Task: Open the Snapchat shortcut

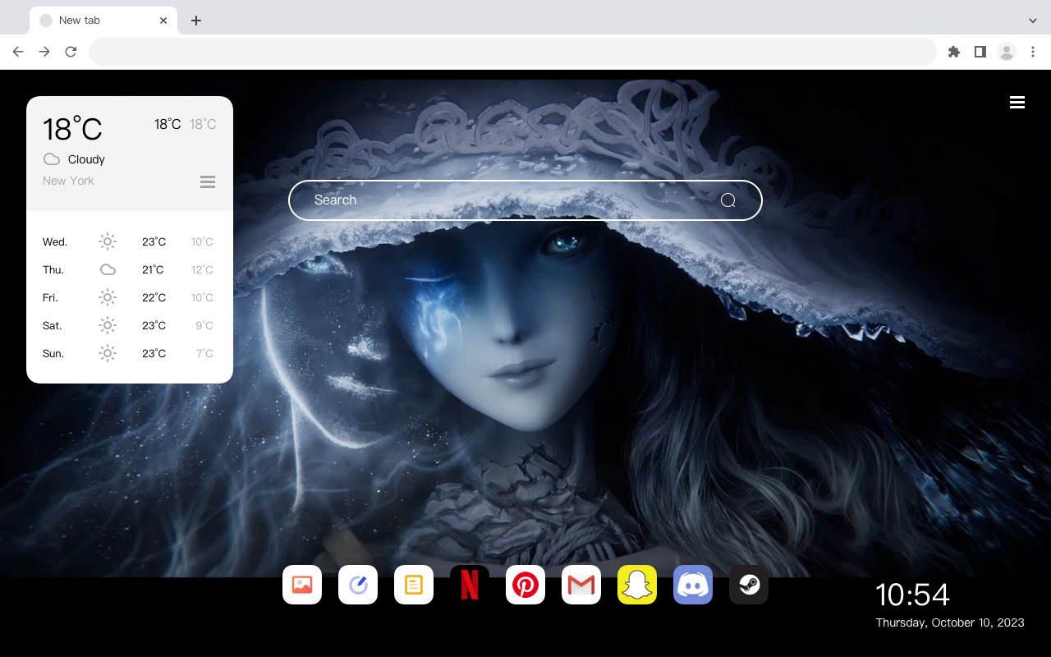Action: tap(637, 585)
